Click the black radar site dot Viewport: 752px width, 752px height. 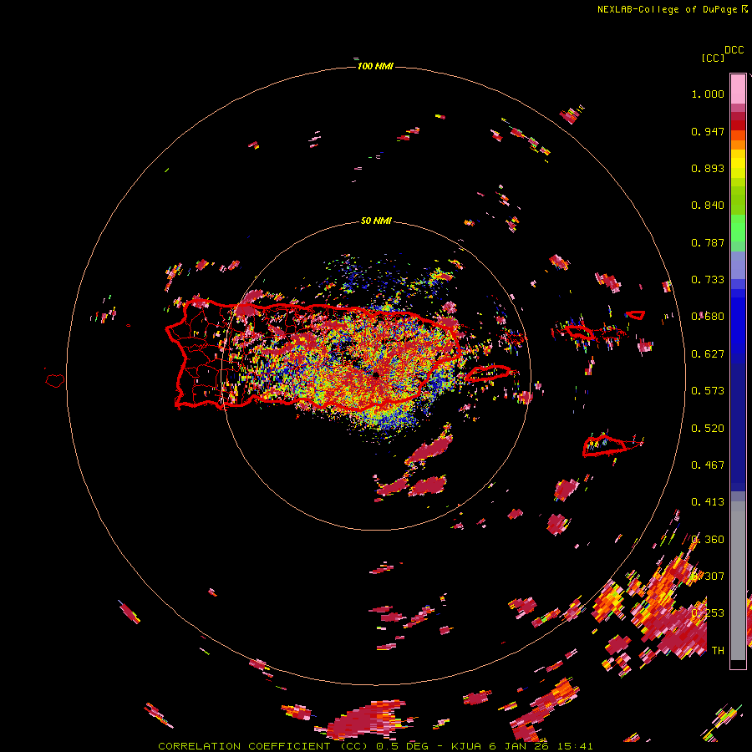tap(376, 374)
